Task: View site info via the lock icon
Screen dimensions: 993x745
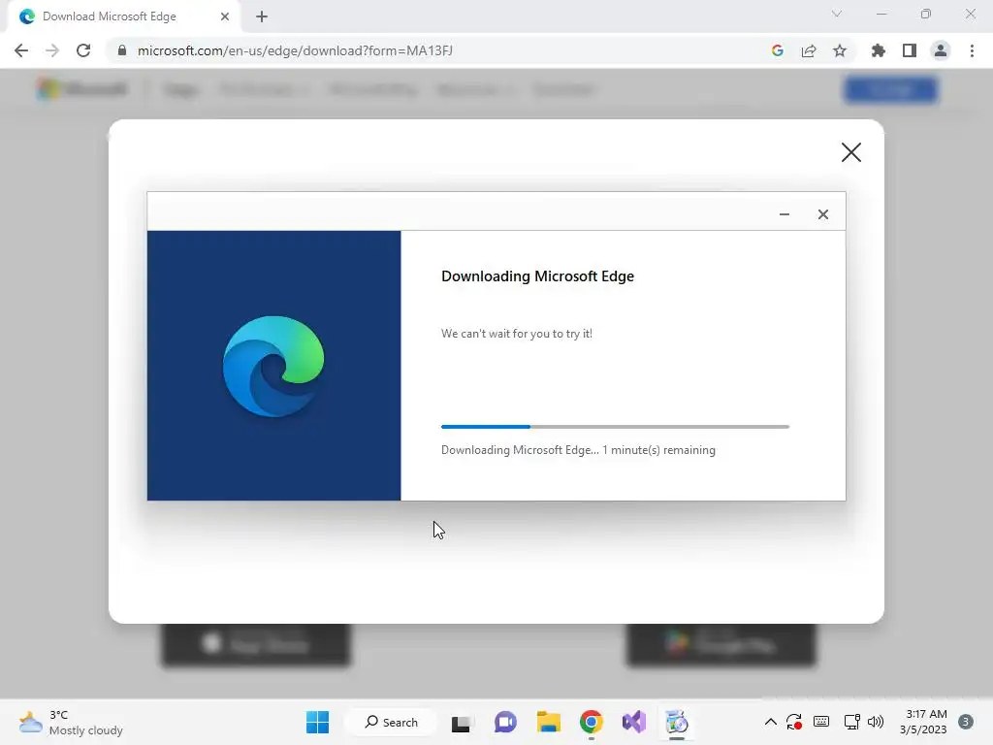Action: click(x=121, y=50)
